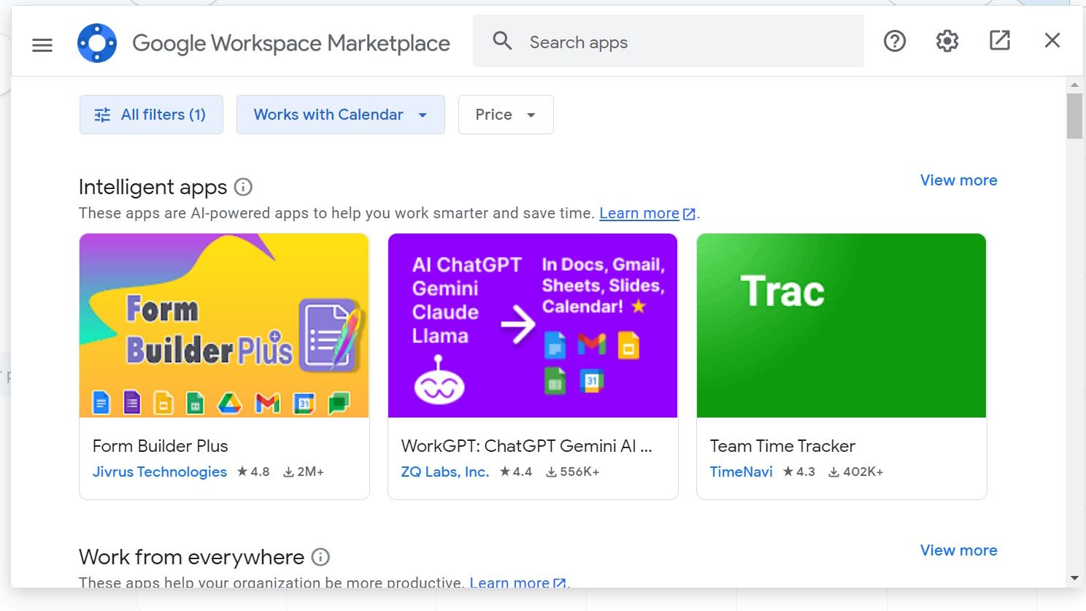Click the 402K+ downloads count
This screenshot has height=611, width=1086.
[856, 472]
